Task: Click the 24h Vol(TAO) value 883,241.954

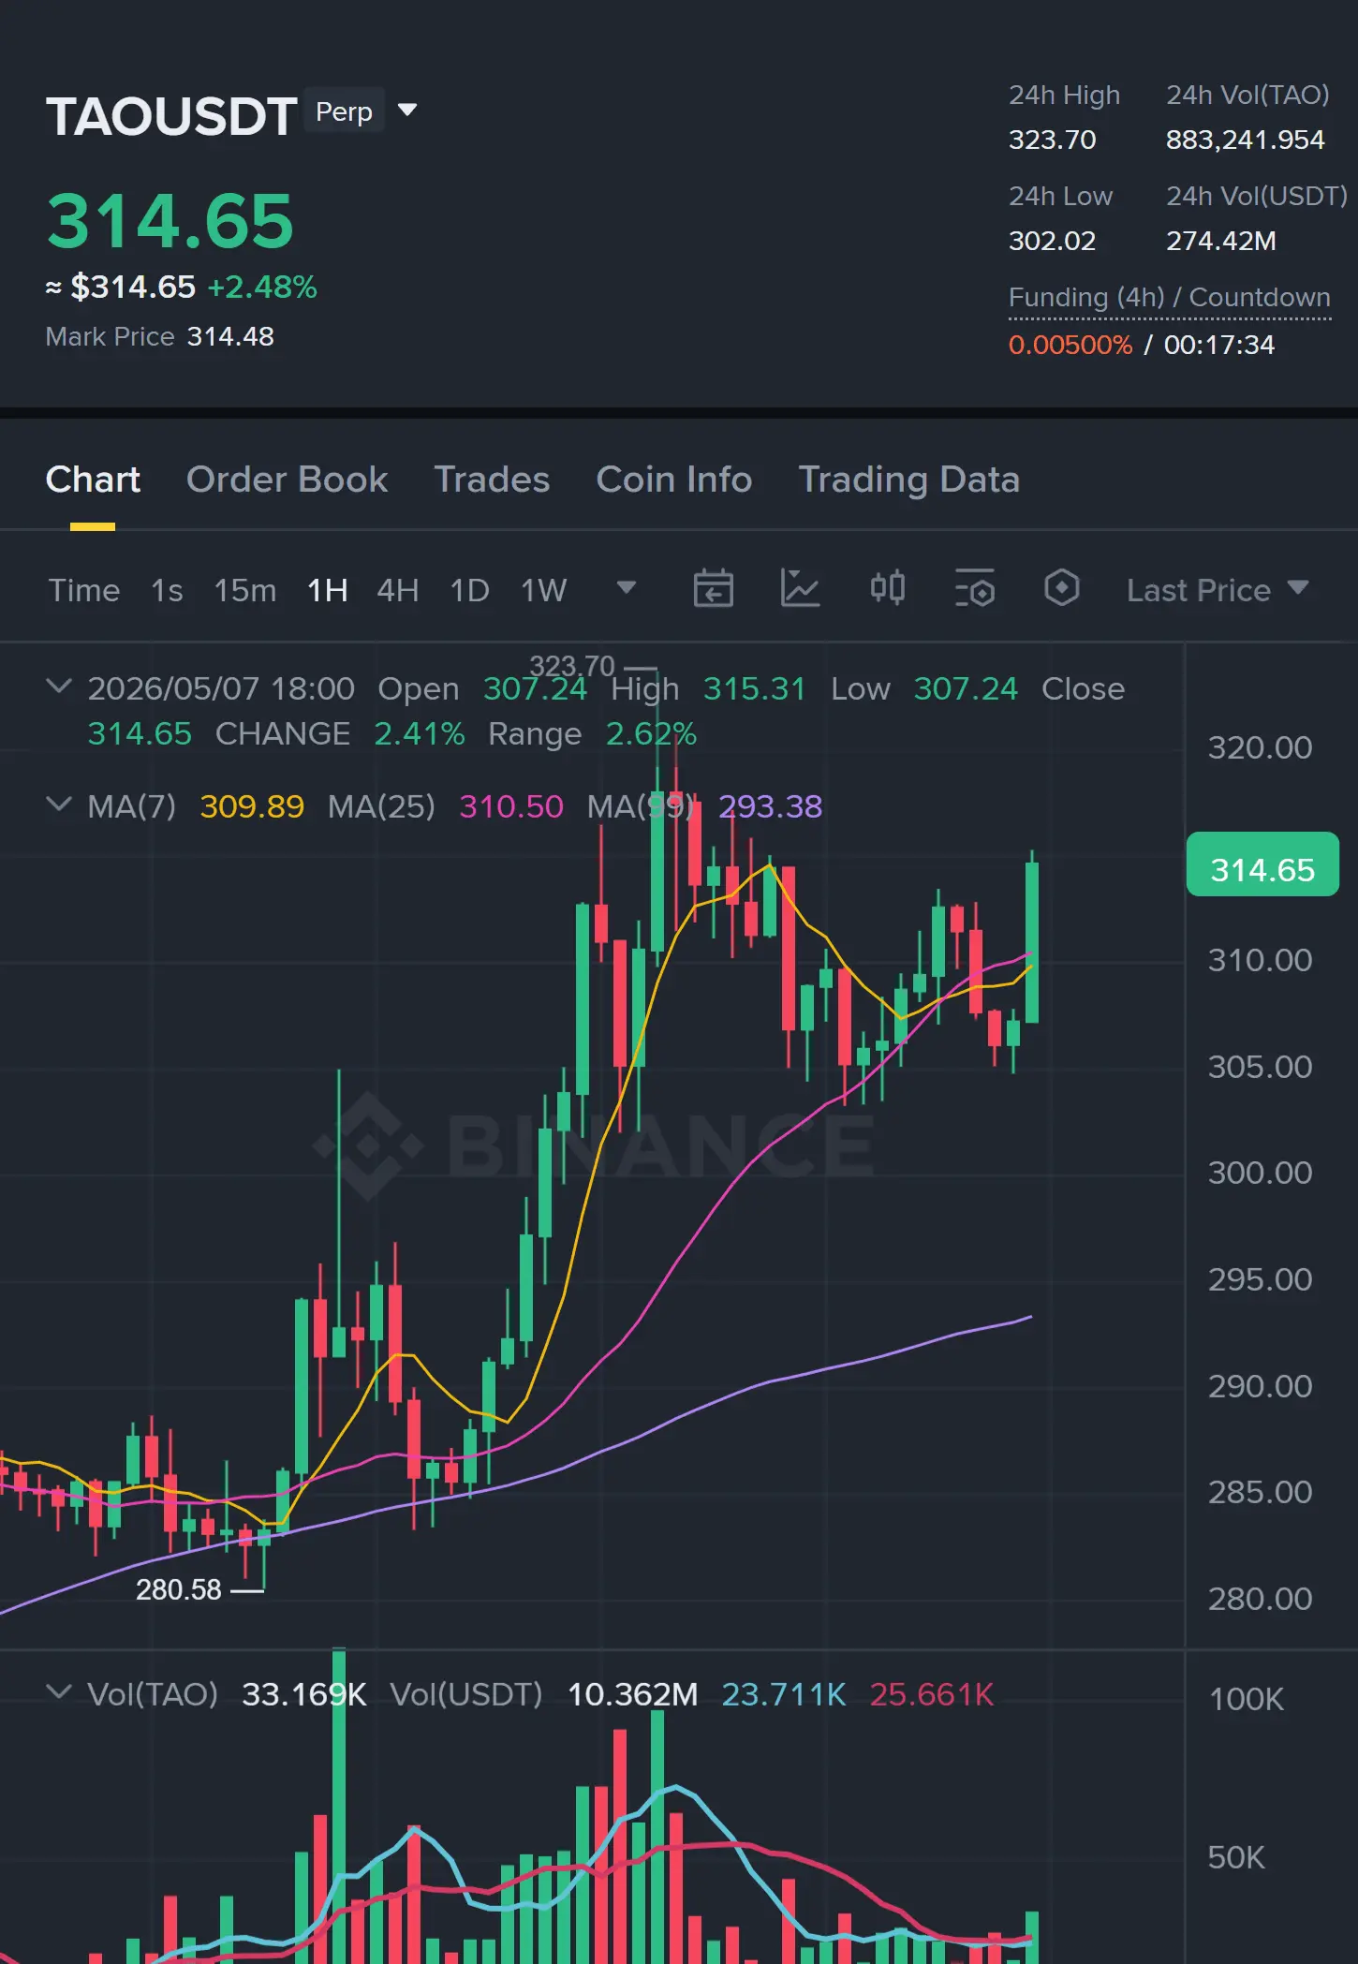Action: click(x=1246, y=140)
